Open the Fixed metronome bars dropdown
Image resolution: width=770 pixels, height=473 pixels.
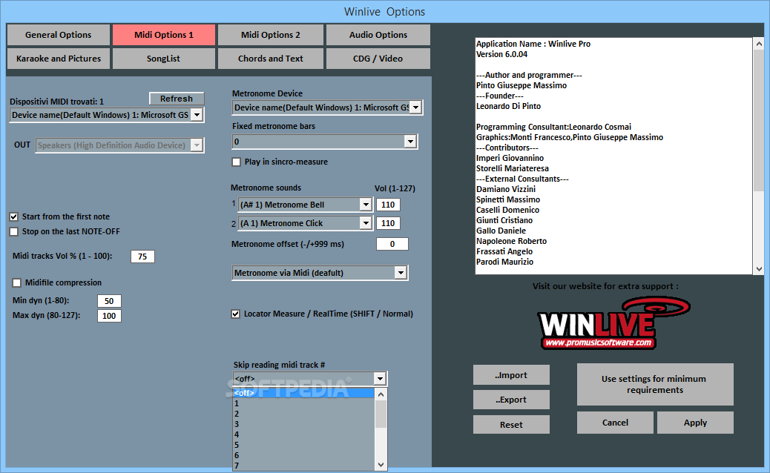coord(410,142)
